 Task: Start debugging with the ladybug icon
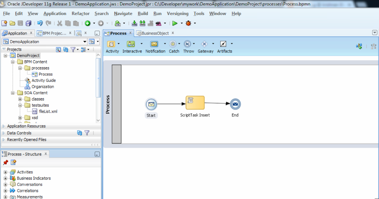click(189, 23)
